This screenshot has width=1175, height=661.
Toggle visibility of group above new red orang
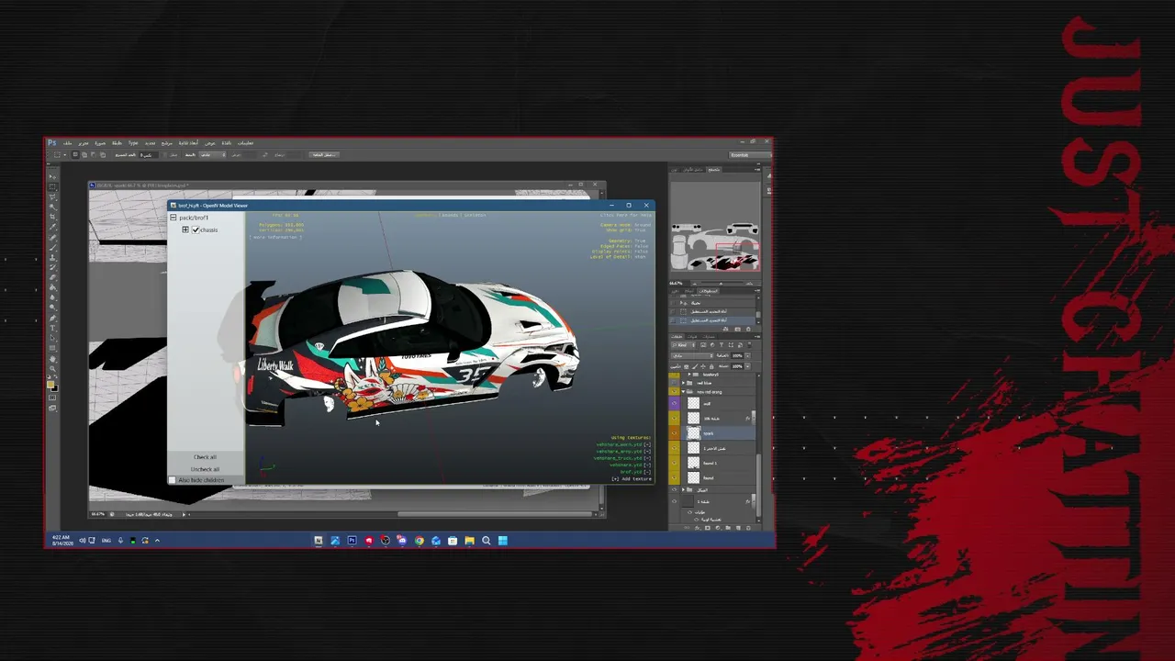click(675, 383)
